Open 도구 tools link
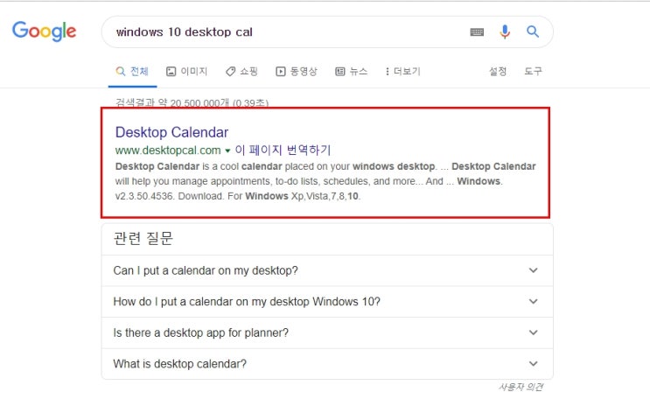This screenshot has height=406, width=650. [x=533, y=72]
